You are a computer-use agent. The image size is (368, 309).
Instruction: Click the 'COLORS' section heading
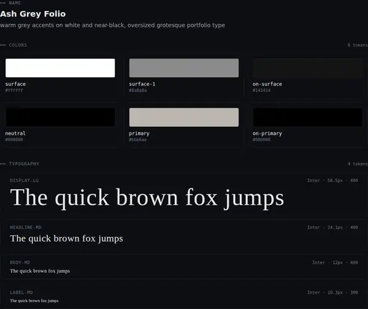(x=18, y=45)
